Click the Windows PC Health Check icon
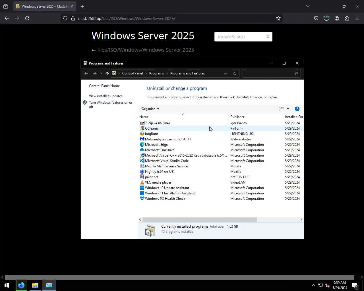The height and width of the screenshot is (291, 364). (142, 199)
